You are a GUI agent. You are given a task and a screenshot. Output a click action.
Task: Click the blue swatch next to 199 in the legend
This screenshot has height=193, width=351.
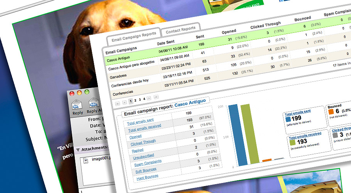(x=288, y=119)
